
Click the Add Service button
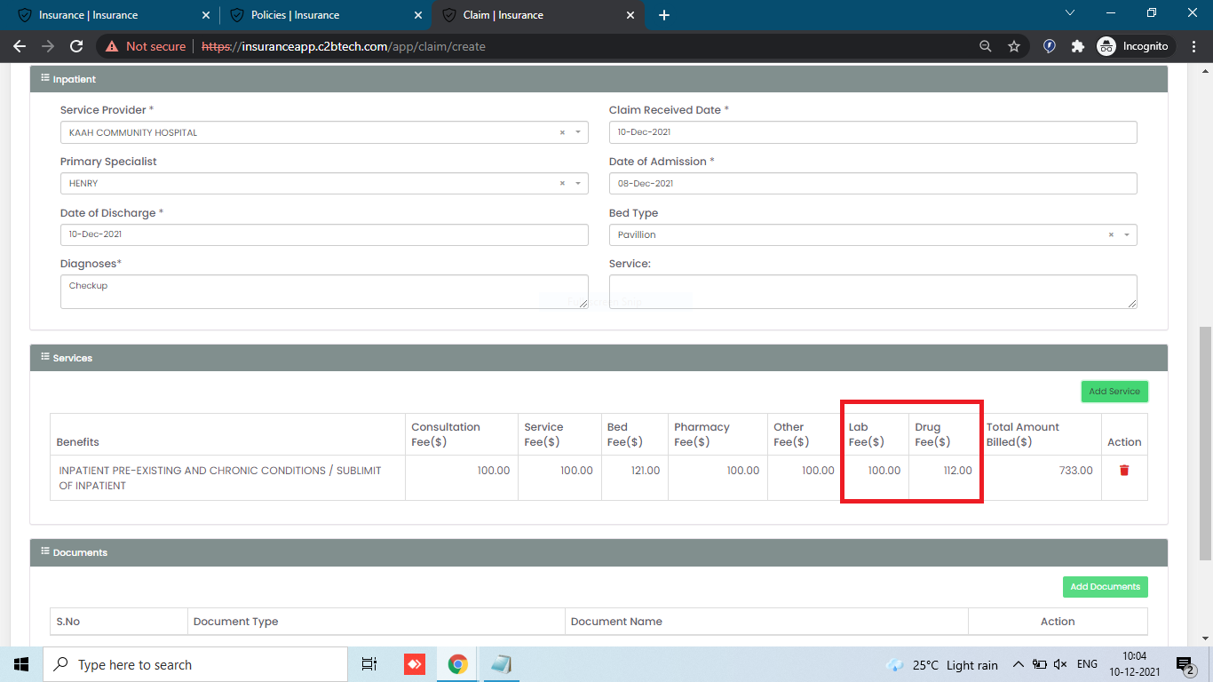(x=1114, y=392)
